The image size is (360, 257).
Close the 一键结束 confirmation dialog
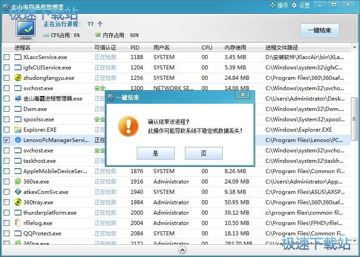(x=243, y=95)
